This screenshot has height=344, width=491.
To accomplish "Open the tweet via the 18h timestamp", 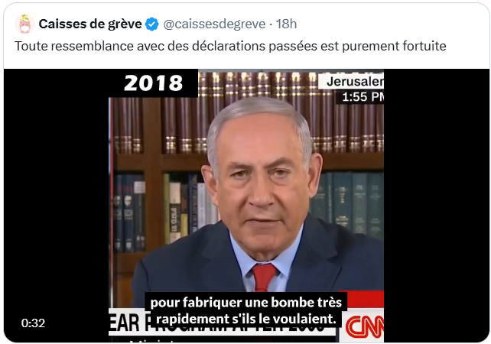I will click(x=286, y=24).
